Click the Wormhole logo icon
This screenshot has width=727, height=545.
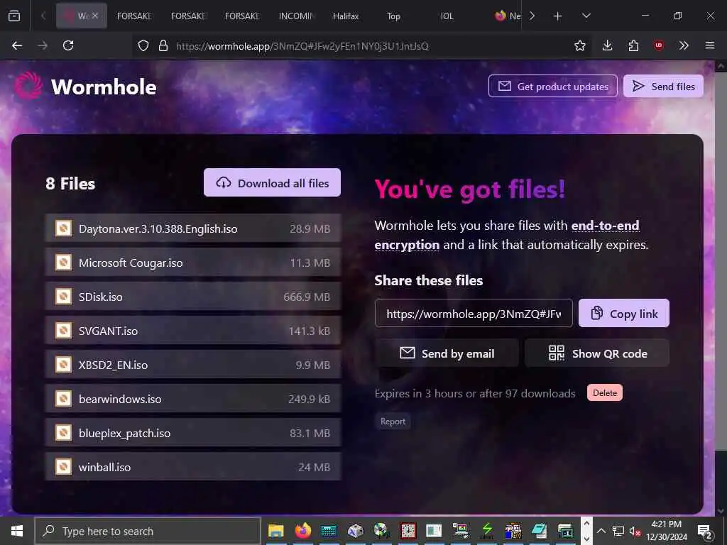point(28,86)
